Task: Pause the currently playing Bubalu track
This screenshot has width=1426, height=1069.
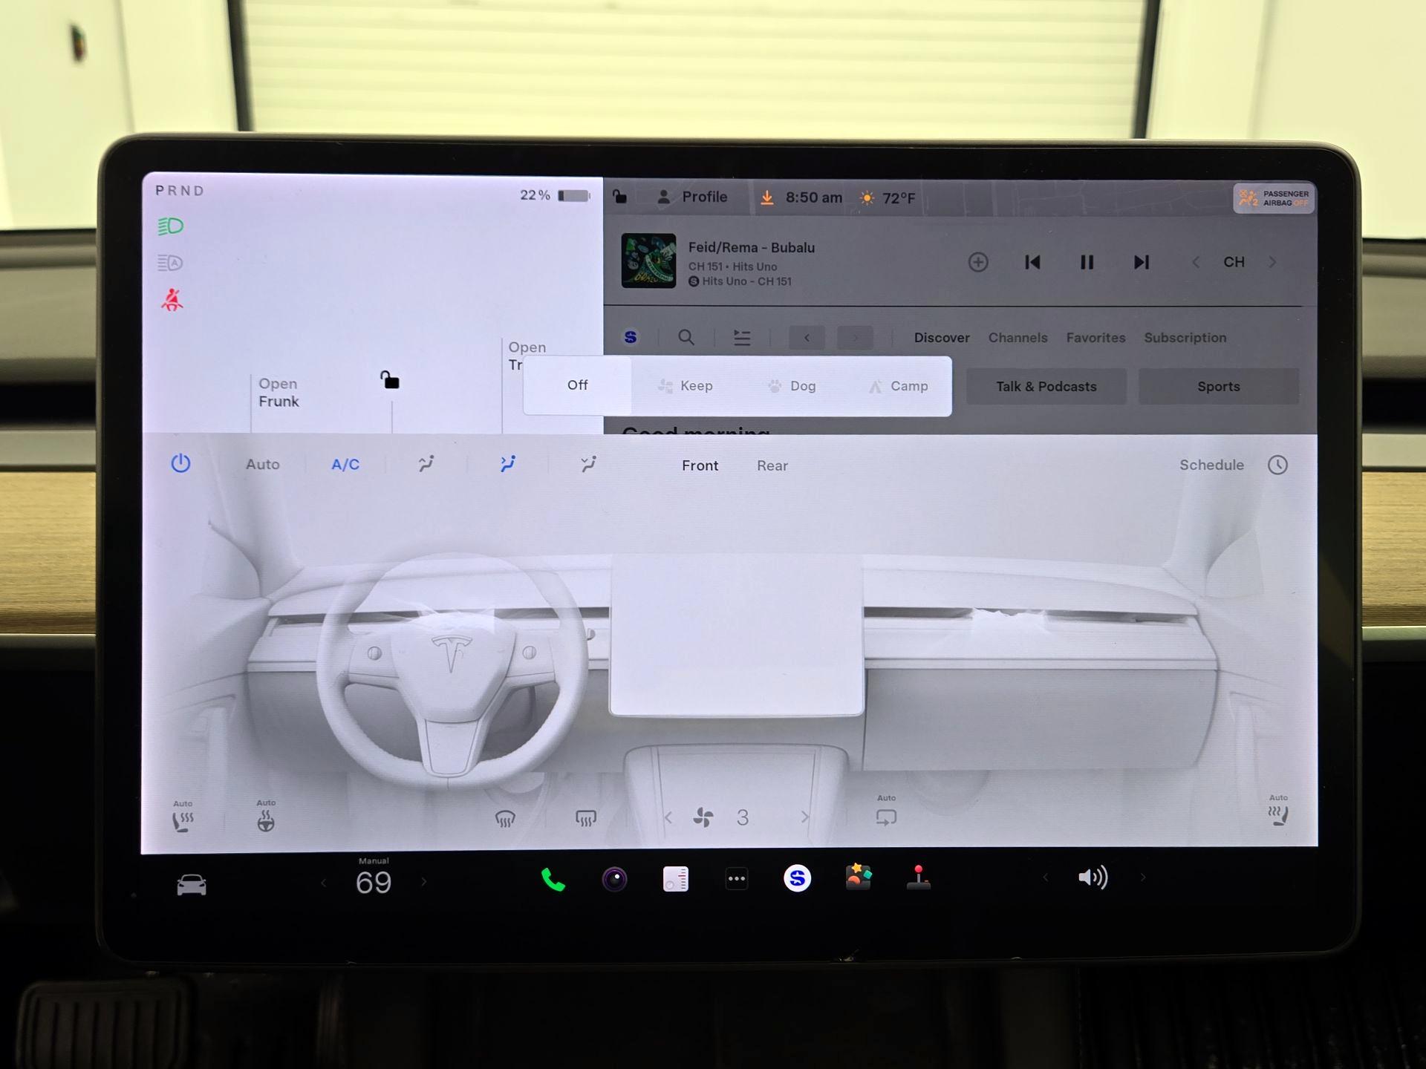Action: coord(1087,262)
